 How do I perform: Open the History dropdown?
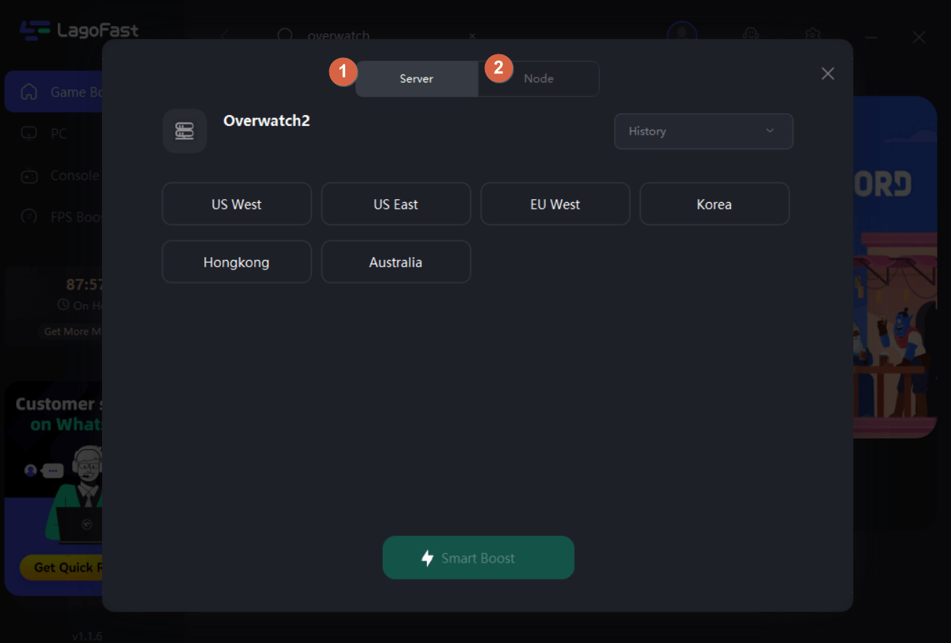703,131
